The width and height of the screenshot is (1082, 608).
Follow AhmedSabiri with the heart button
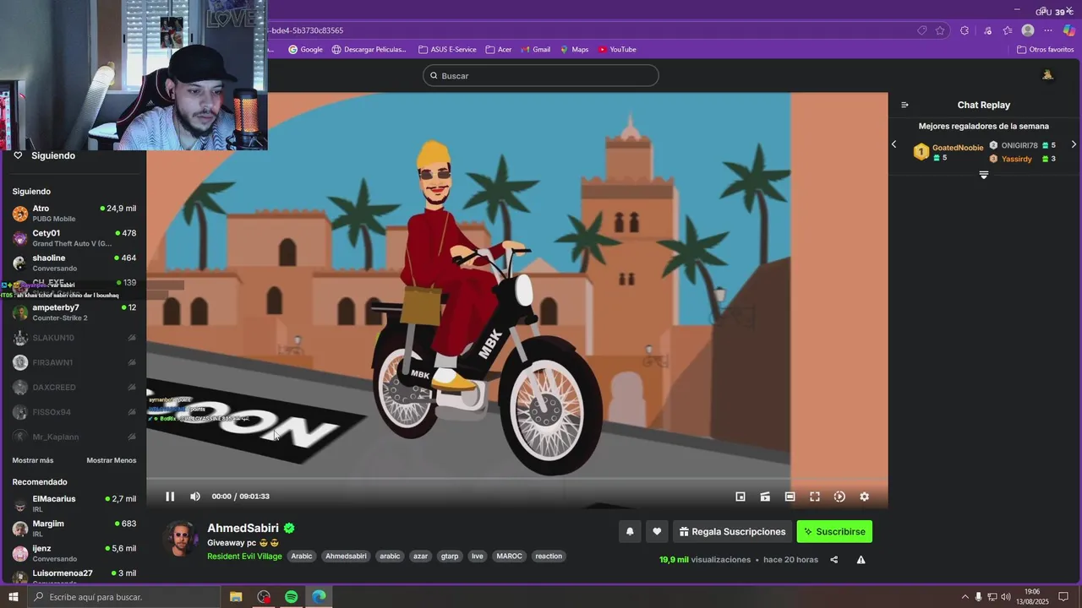(x=657, y=531)
